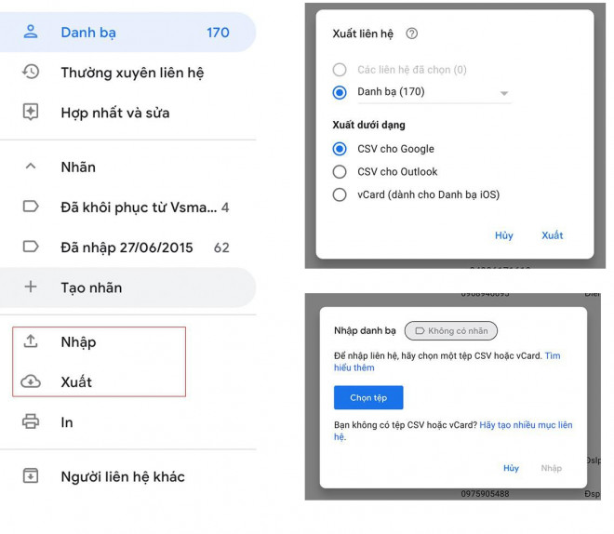Click the Hãy tạo nhiều mục liên hệ link

[526, 425]
